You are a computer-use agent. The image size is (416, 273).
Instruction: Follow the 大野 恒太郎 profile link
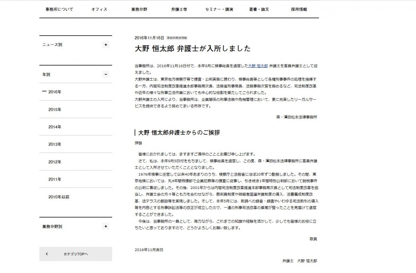pos(258,66)
